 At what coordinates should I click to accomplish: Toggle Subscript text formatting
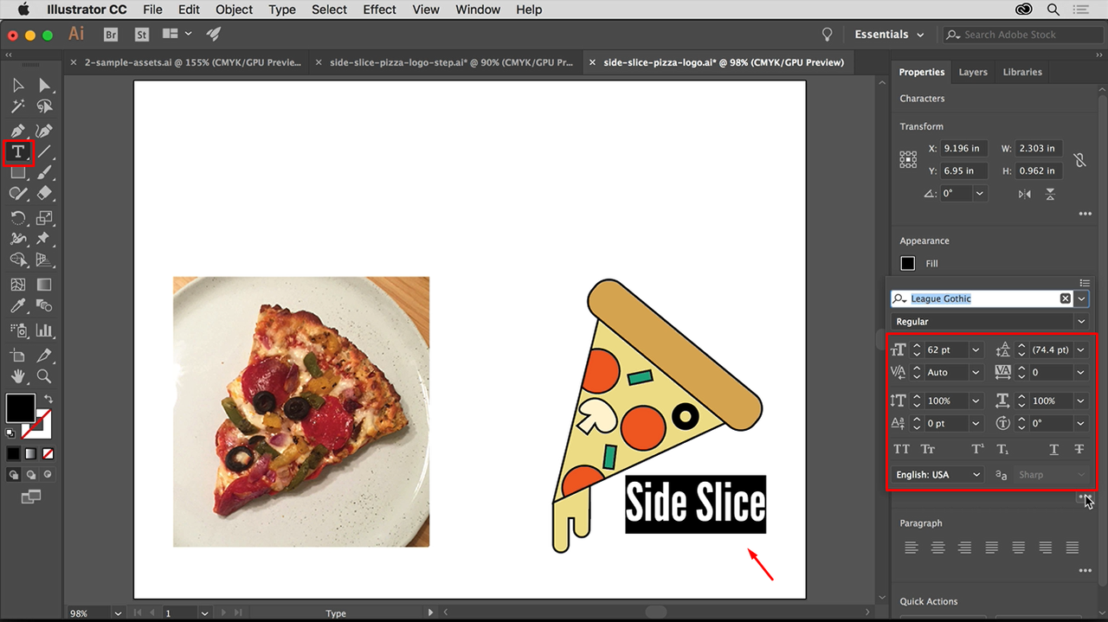pyautogui.click(x=1002, y=449)
